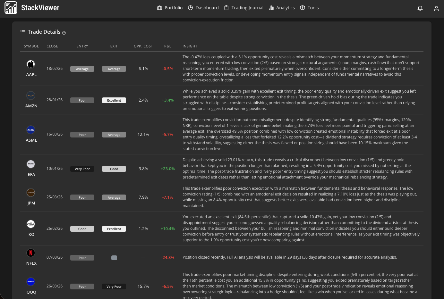Click KO's Good entry badge

[82, 229]
